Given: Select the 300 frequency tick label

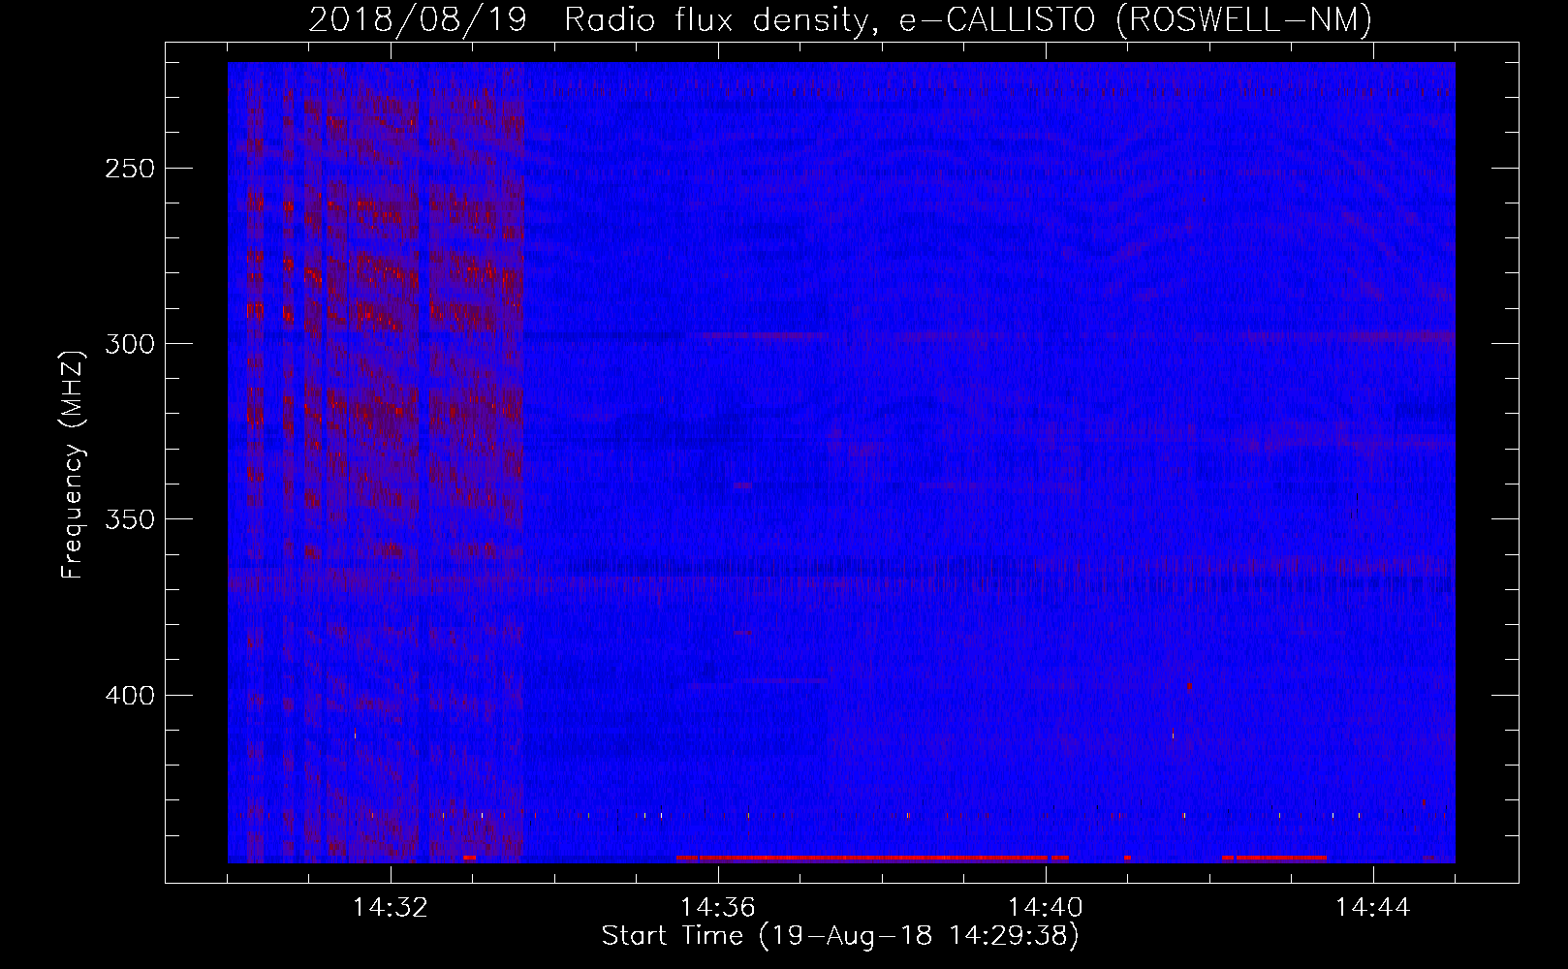Looking at the screenshot, I should point(129,344).
